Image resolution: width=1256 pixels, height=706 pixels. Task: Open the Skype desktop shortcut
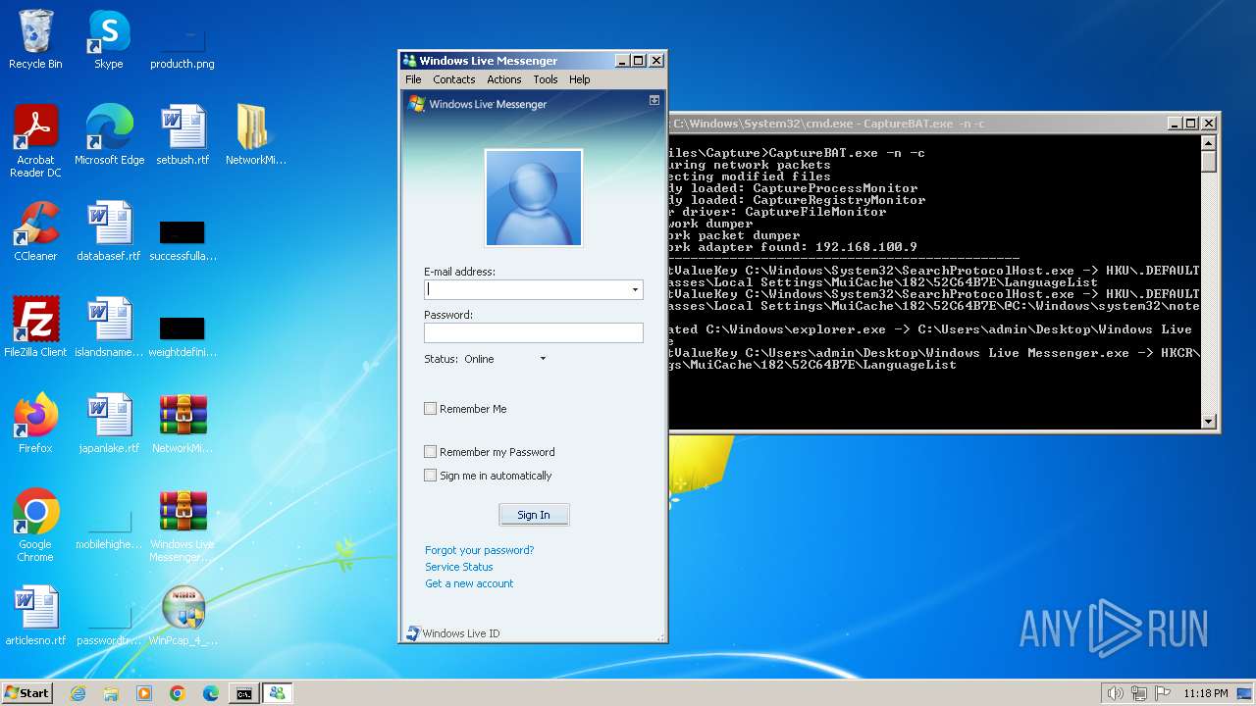[x=108, y=39]
